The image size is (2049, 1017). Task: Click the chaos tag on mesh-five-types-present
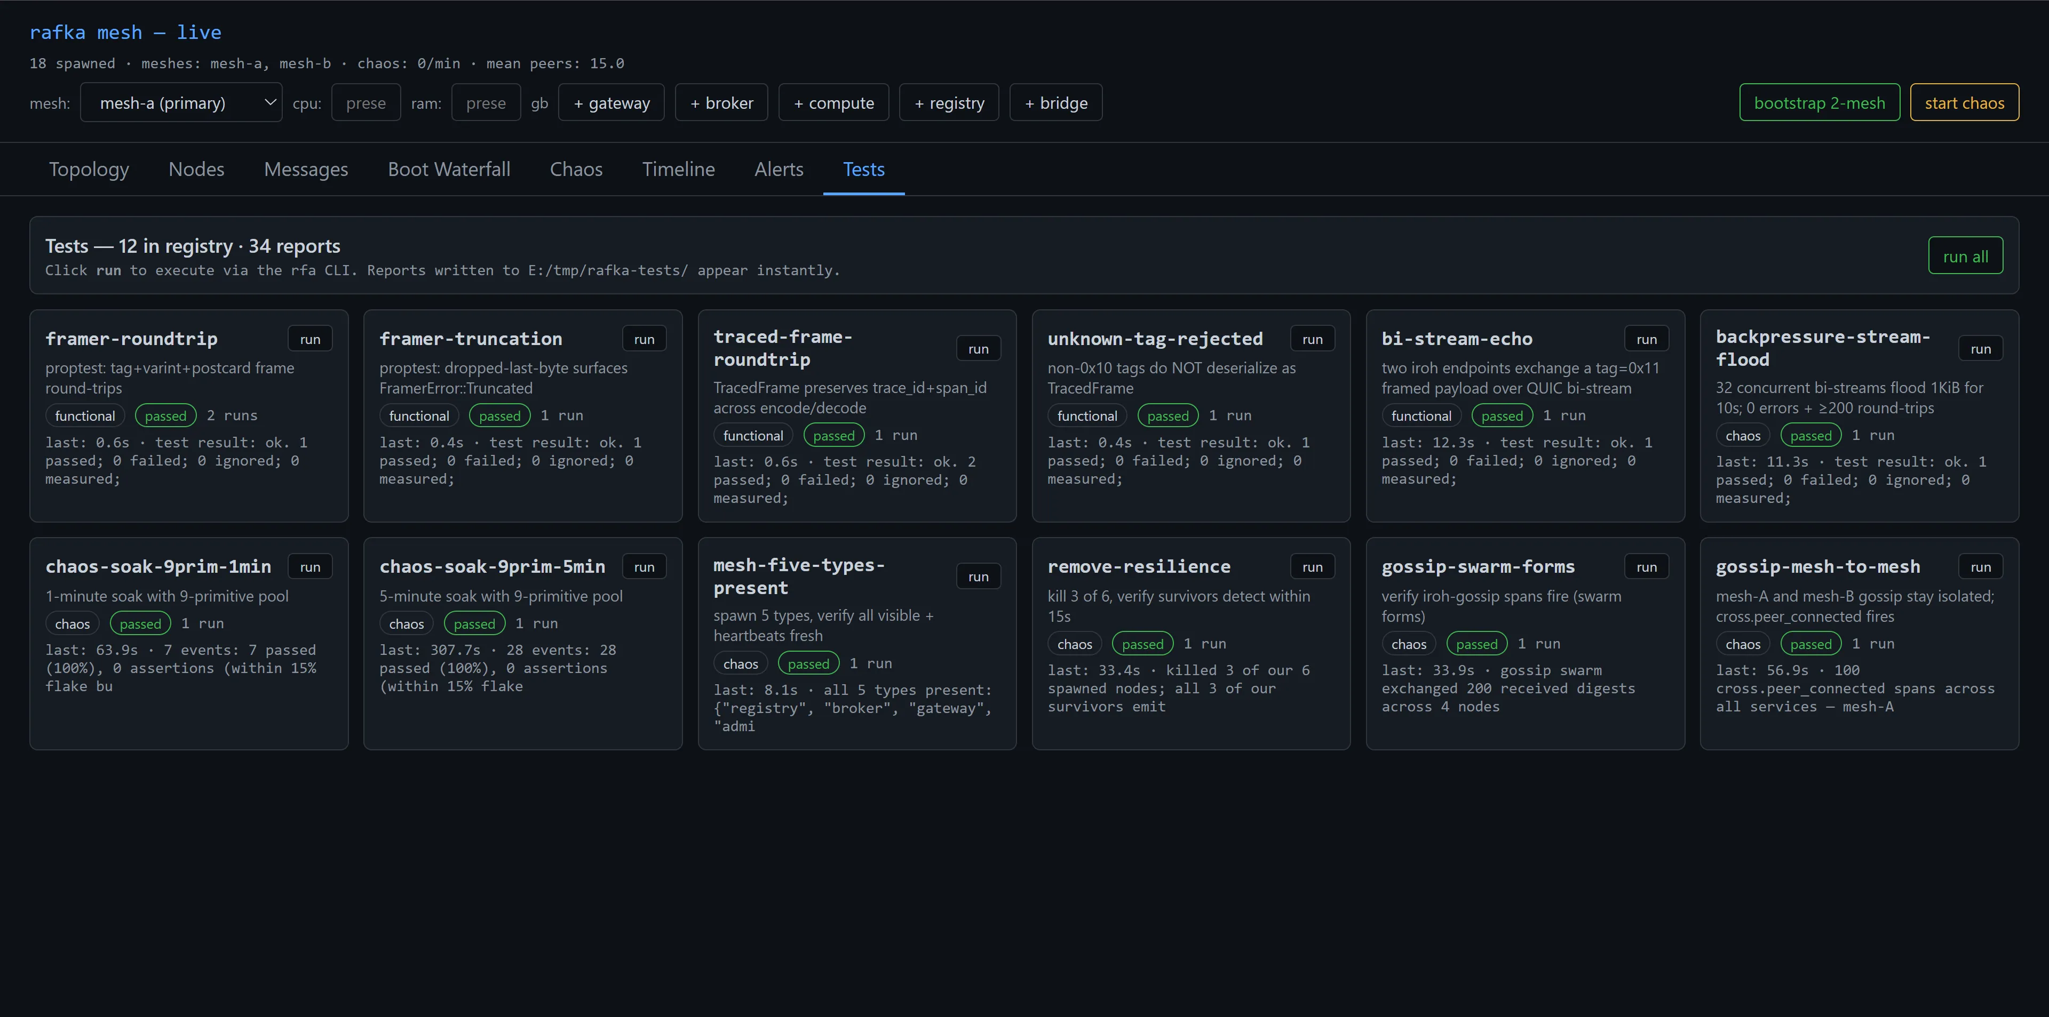click(x=741, y=664)
